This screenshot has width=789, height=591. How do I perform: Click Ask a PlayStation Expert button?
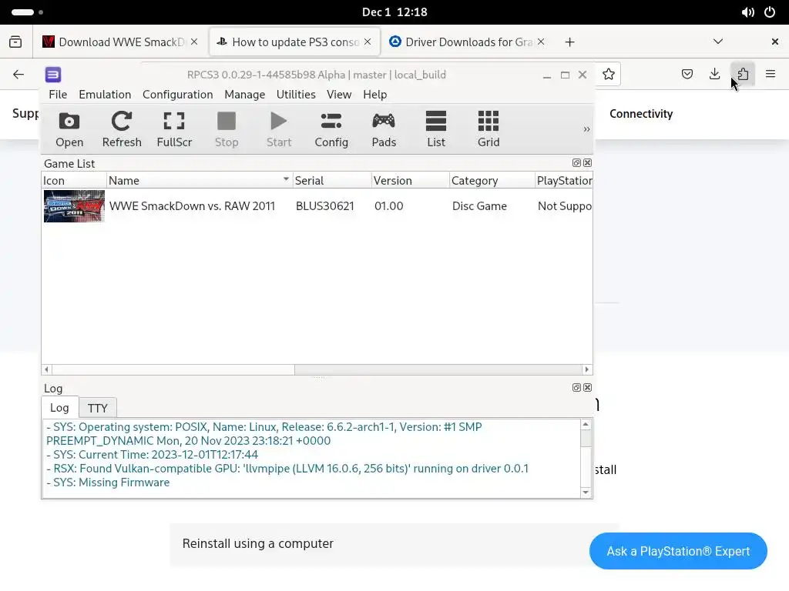[678, 551]
